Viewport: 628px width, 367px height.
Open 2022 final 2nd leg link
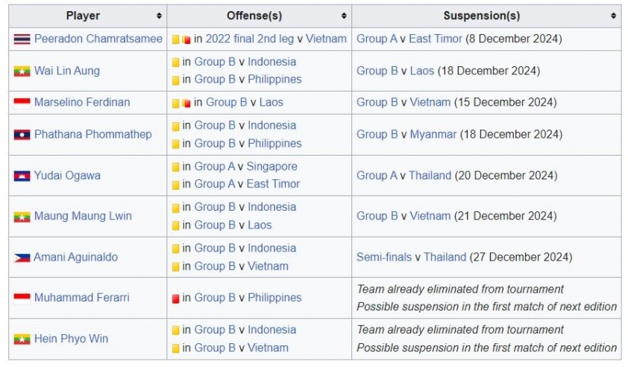tap(250, 39)
